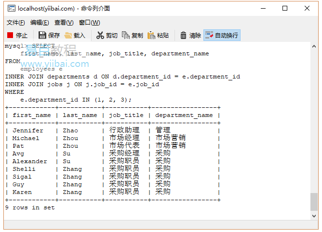Click the app icon in title bar
This screenshot has width=322, height=232.
coord(10,8)
